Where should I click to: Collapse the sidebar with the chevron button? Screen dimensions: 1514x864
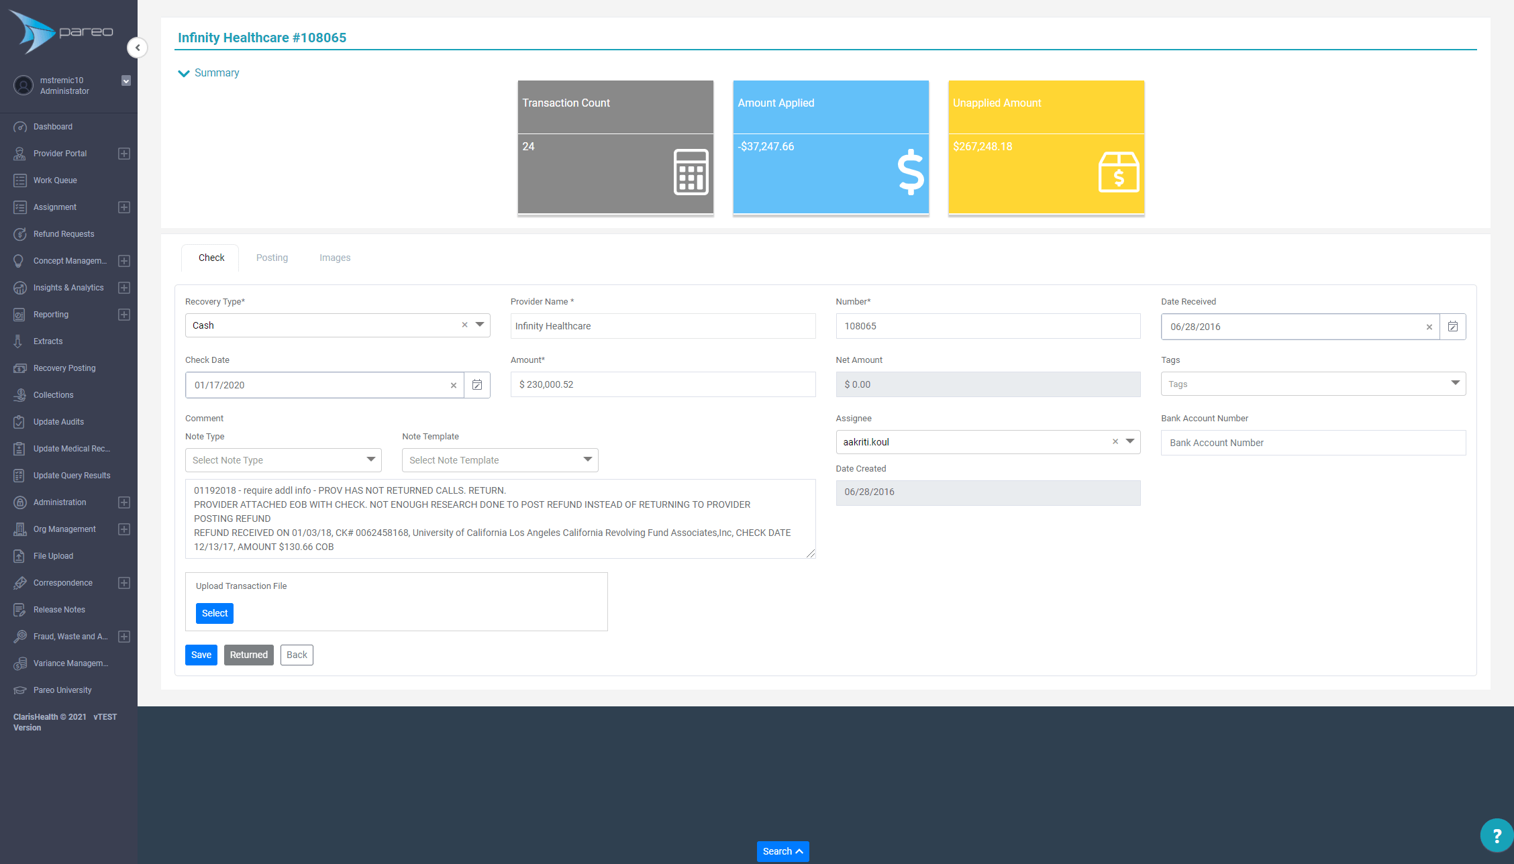pyautogui.click(x=138, y=48)
